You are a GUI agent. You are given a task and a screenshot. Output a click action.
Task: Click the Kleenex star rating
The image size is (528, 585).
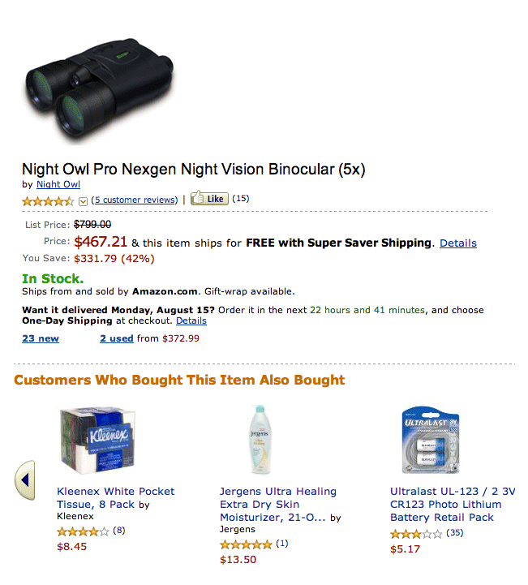coord(83,531)
